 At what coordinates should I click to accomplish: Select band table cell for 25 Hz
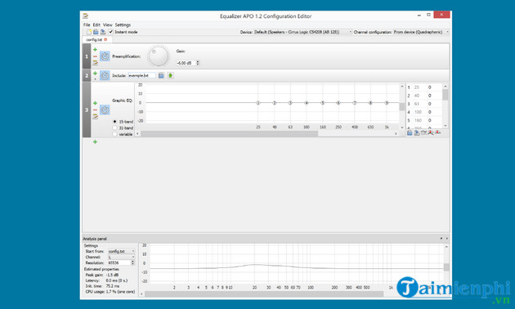tap(417, 87)
